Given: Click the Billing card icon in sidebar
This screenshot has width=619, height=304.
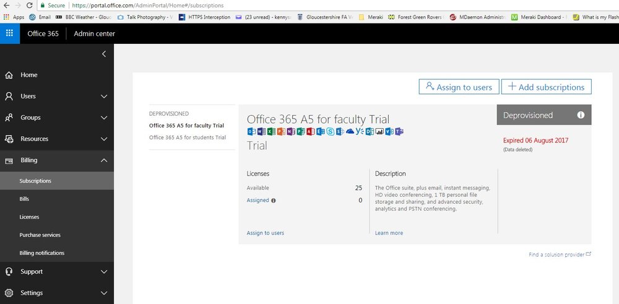Looking at the screenshot, I should [x=9, y=161].
